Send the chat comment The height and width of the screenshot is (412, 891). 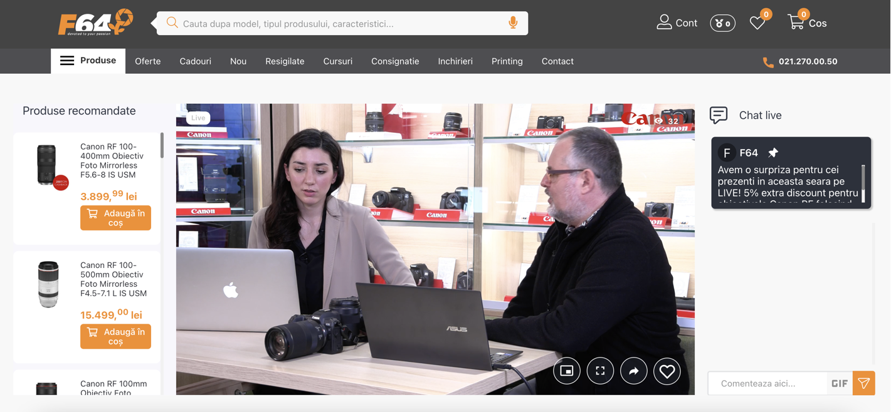[863, 383]
